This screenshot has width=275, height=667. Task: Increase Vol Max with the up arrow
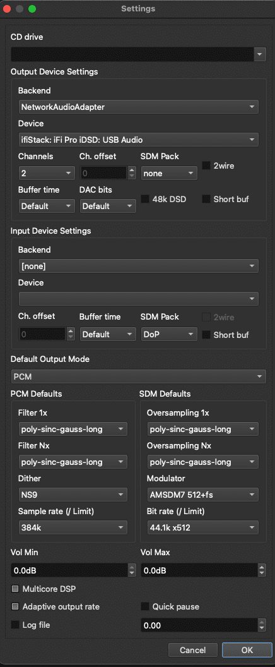262,567
